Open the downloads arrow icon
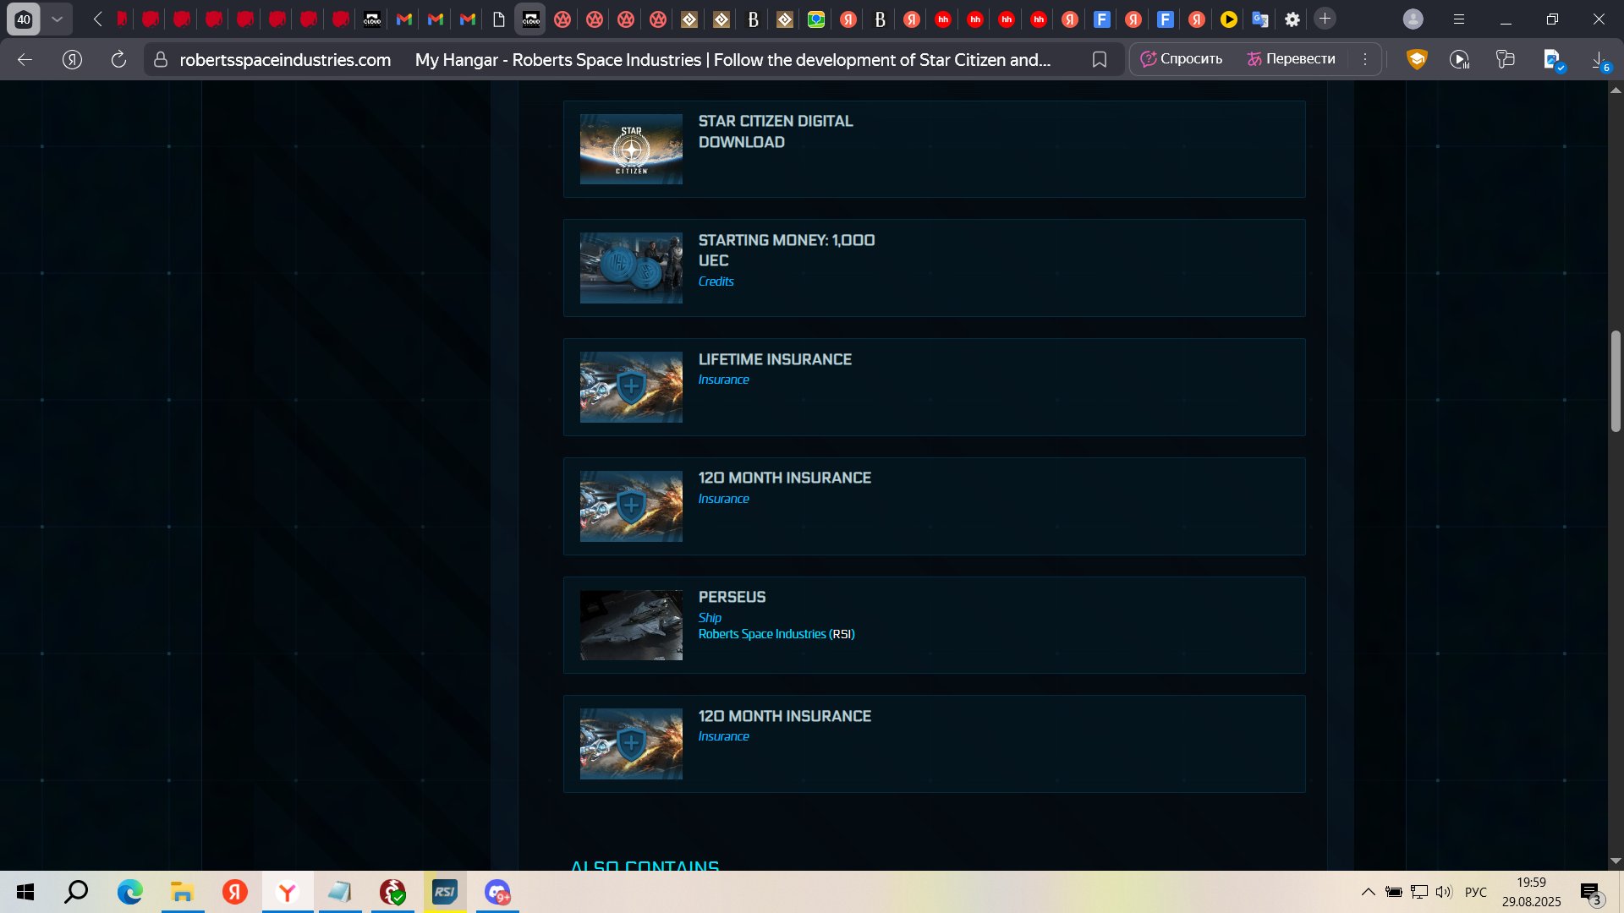This screenshot has width=1624, height=913. (x=1598, y=59)
